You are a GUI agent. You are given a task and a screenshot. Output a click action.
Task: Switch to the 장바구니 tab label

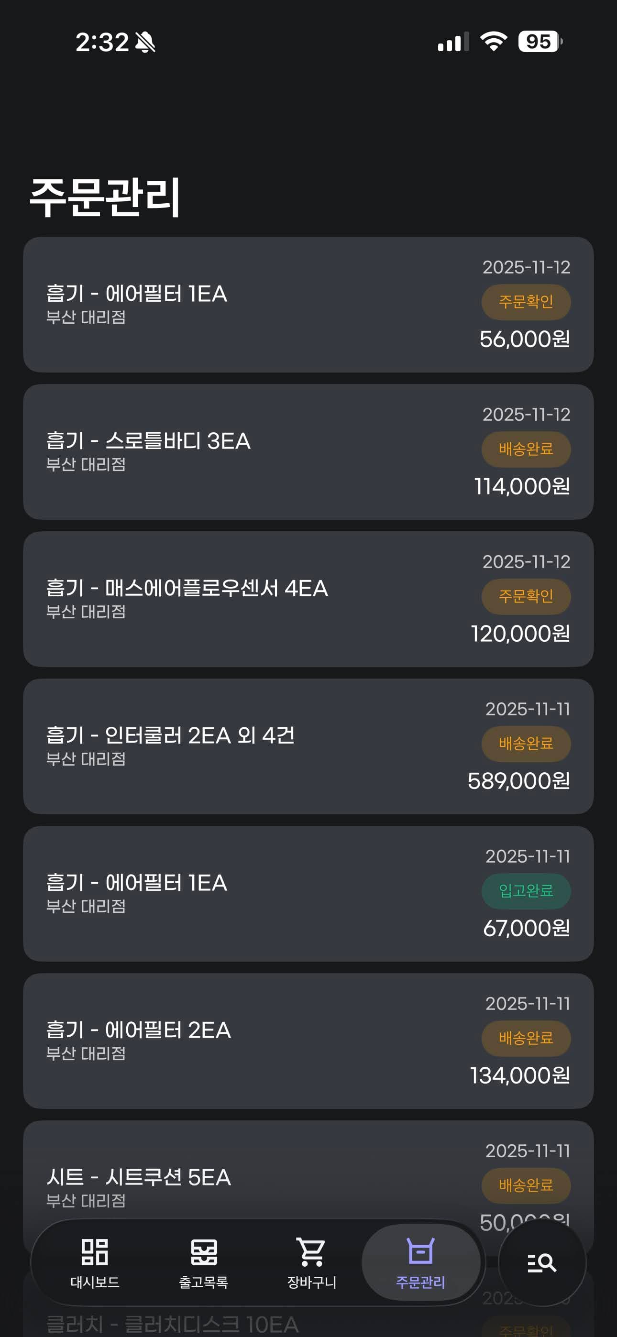click(312, 1282)
